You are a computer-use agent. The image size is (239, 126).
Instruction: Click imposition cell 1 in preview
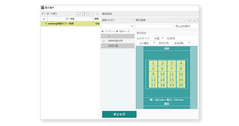pos(153,63)
